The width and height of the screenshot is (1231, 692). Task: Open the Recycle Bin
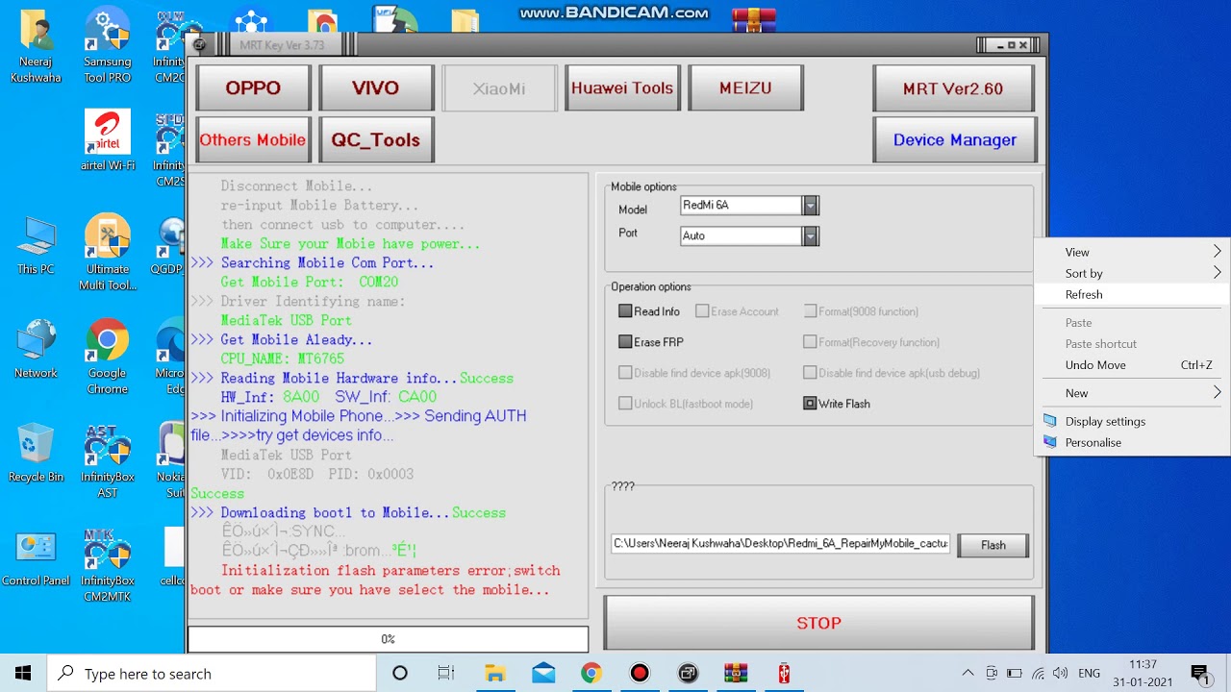36,453
